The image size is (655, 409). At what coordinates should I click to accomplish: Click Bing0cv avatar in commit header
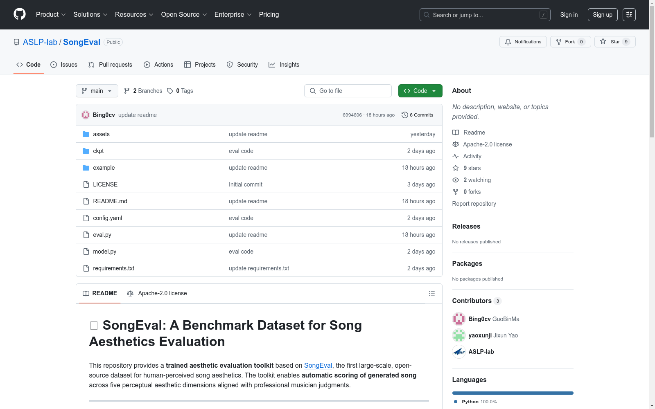86,115
